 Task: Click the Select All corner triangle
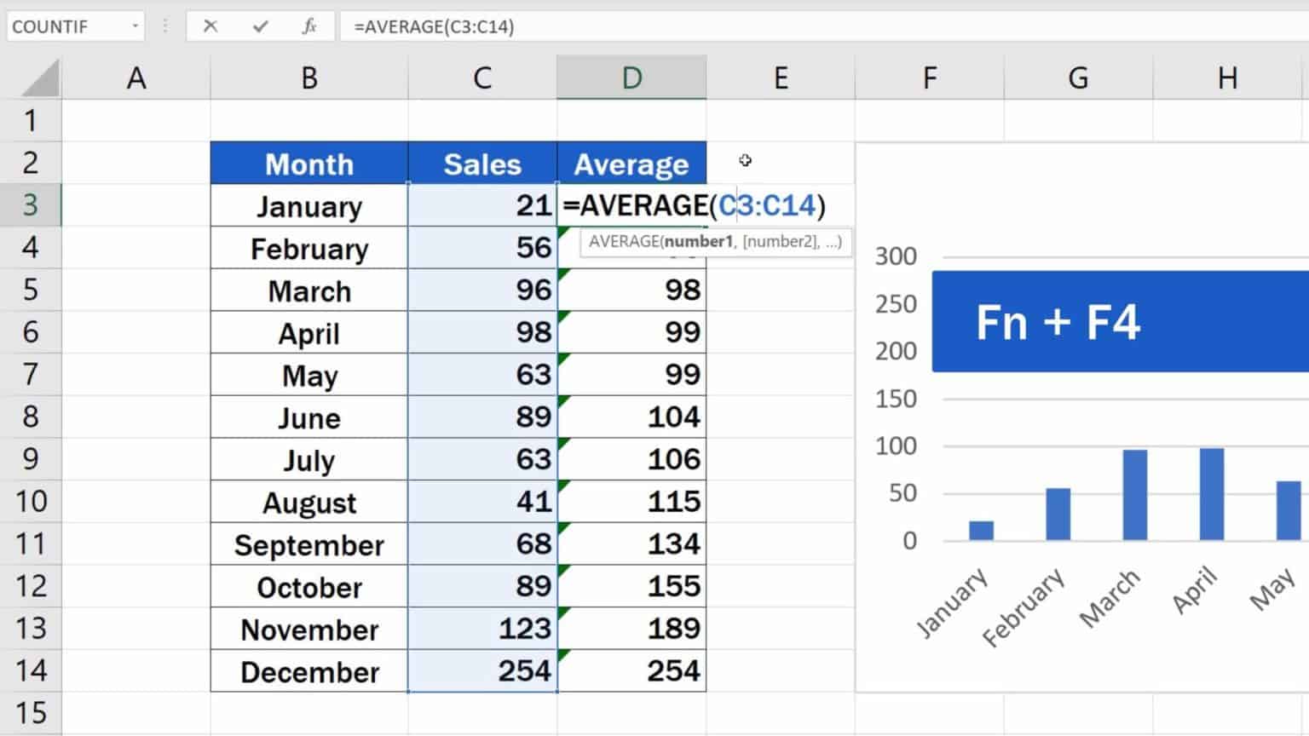tap(40, 78)
